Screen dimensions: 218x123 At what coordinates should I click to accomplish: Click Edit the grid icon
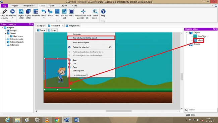click(x=64, y=11)
